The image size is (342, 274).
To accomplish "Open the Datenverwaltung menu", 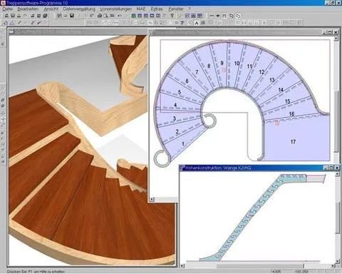I will pyautogui.click(x=79, y=9).
